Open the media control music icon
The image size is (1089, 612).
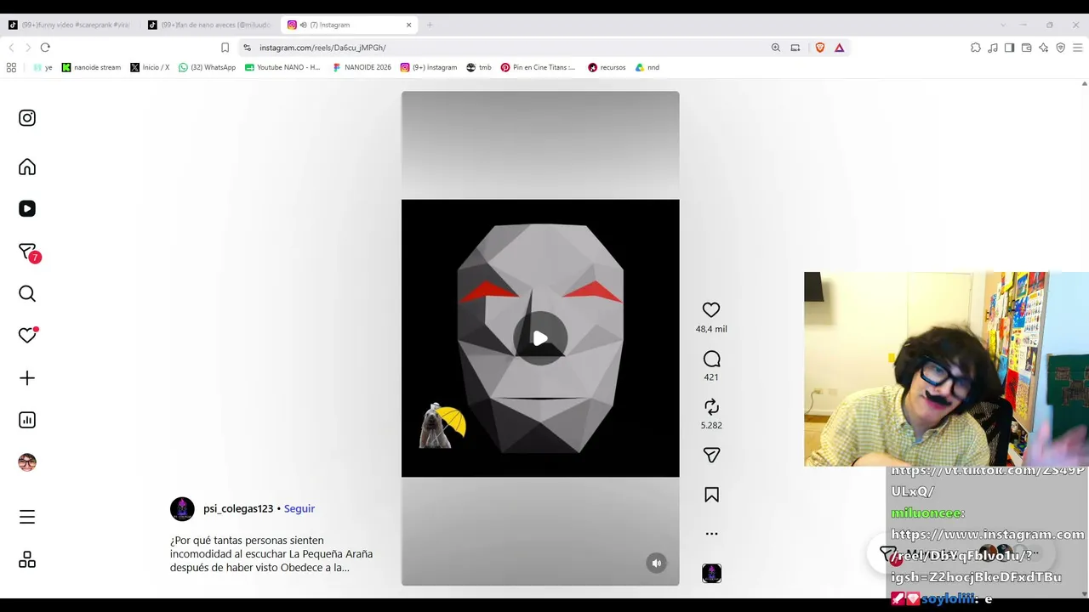coord(993,48)
